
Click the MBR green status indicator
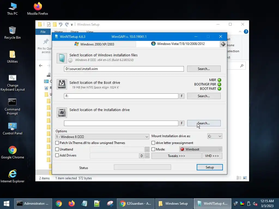219,80
